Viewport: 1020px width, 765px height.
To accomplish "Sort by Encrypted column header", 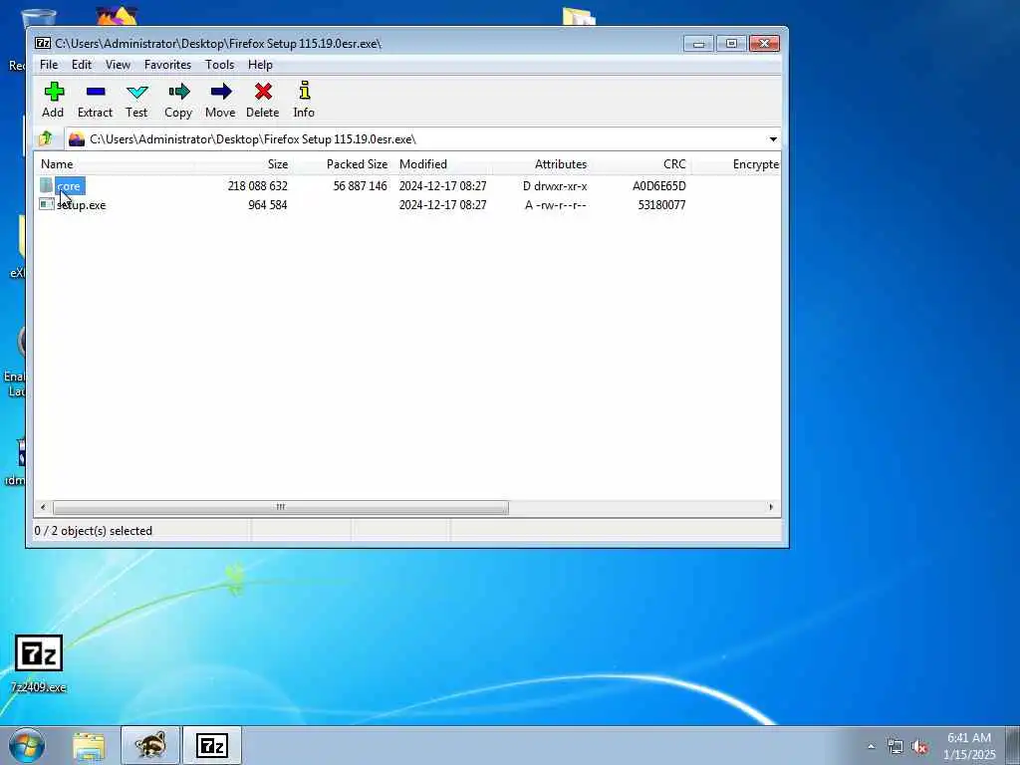I will 736,164.
